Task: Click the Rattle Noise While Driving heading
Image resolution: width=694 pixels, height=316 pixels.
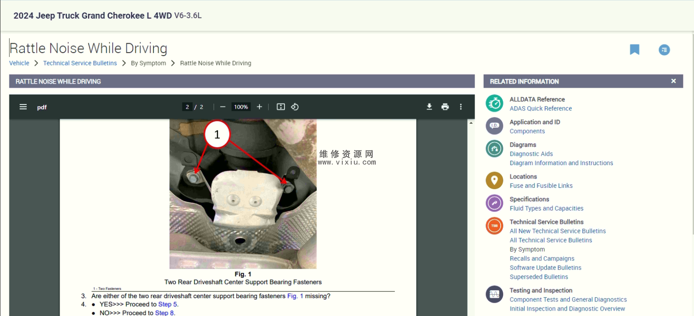Action: pyautogui.click(x=88, y=48)
